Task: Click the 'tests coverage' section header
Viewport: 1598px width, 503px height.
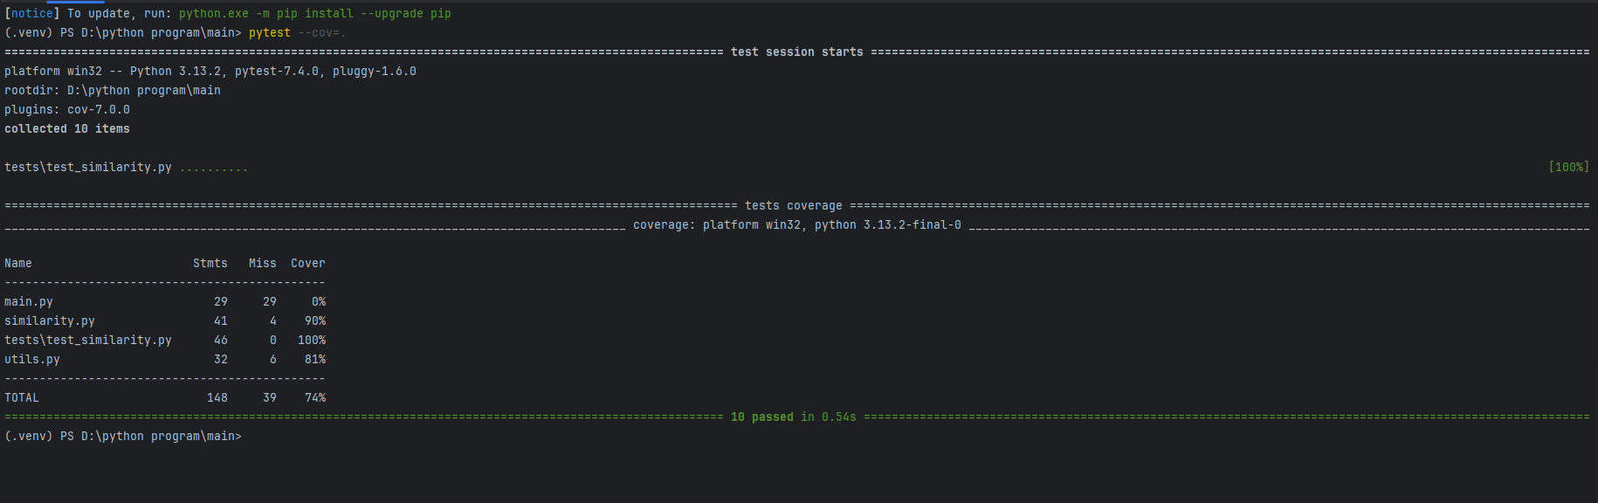Action: 794,205
